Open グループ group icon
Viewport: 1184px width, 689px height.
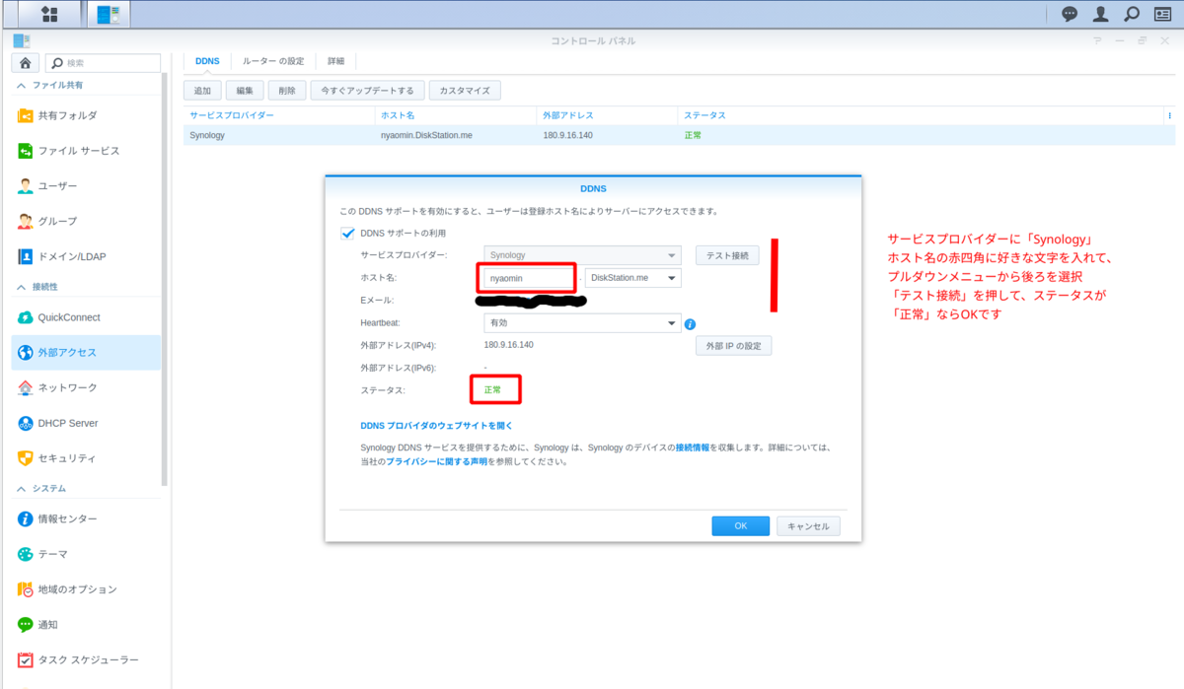26,221
